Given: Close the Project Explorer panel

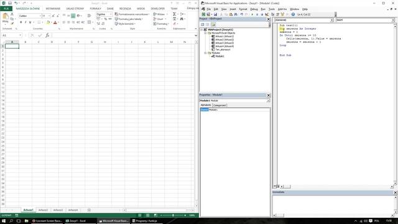Looking at the screenshot, I should (x=269, y=19).
